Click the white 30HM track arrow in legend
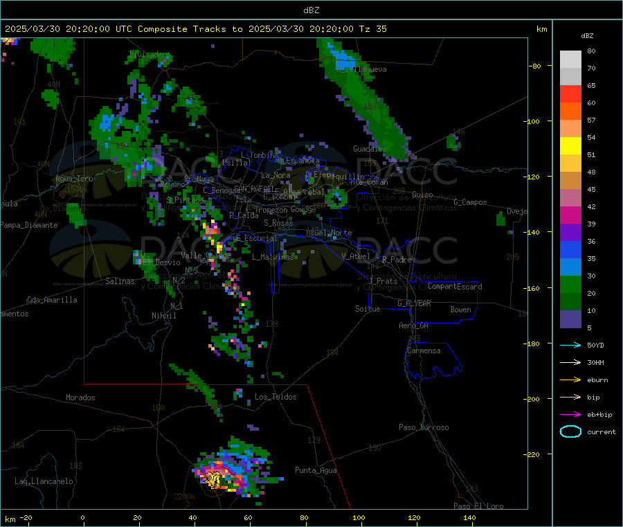Screen dimensions: 623x527 [570, 362]
